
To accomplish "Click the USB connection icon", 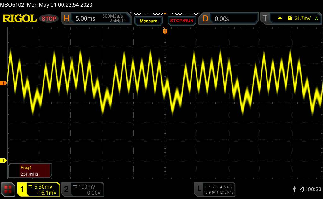I will (x=295, y=189).
